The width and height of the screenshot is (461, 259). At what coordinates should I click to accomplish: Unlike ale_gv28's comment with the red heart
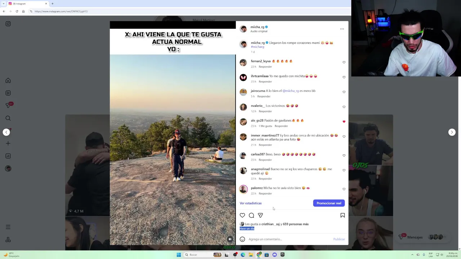coord(344,122)
